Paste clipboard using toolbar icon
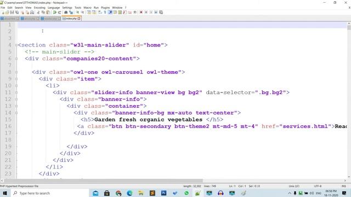The image size is (351, 197). [x=48, y=12]
